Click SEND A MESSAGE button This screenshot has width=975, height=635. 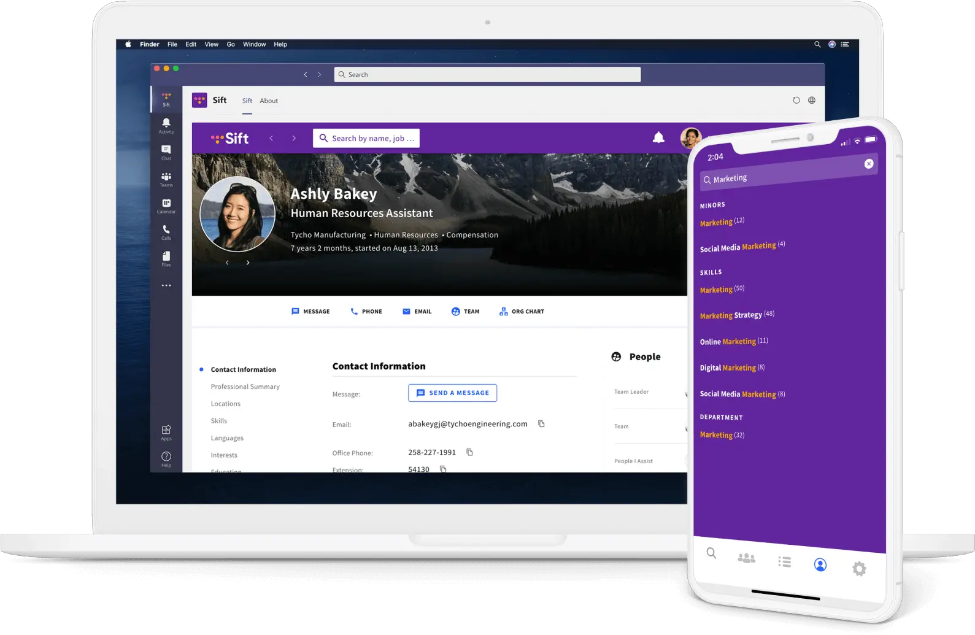(453, 393)
